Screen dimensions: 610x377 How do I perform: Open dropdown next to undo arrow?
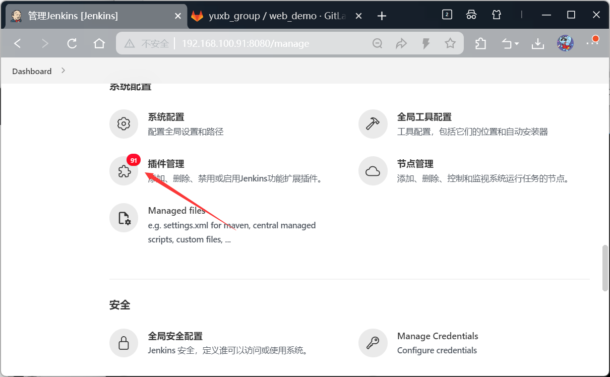click(x=517, y=44)
